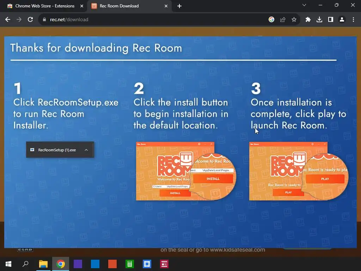Screen dimensions: 361x271
Task: Expand the RecRoomSetup (1).exe chevron menu
Action: 86,150
